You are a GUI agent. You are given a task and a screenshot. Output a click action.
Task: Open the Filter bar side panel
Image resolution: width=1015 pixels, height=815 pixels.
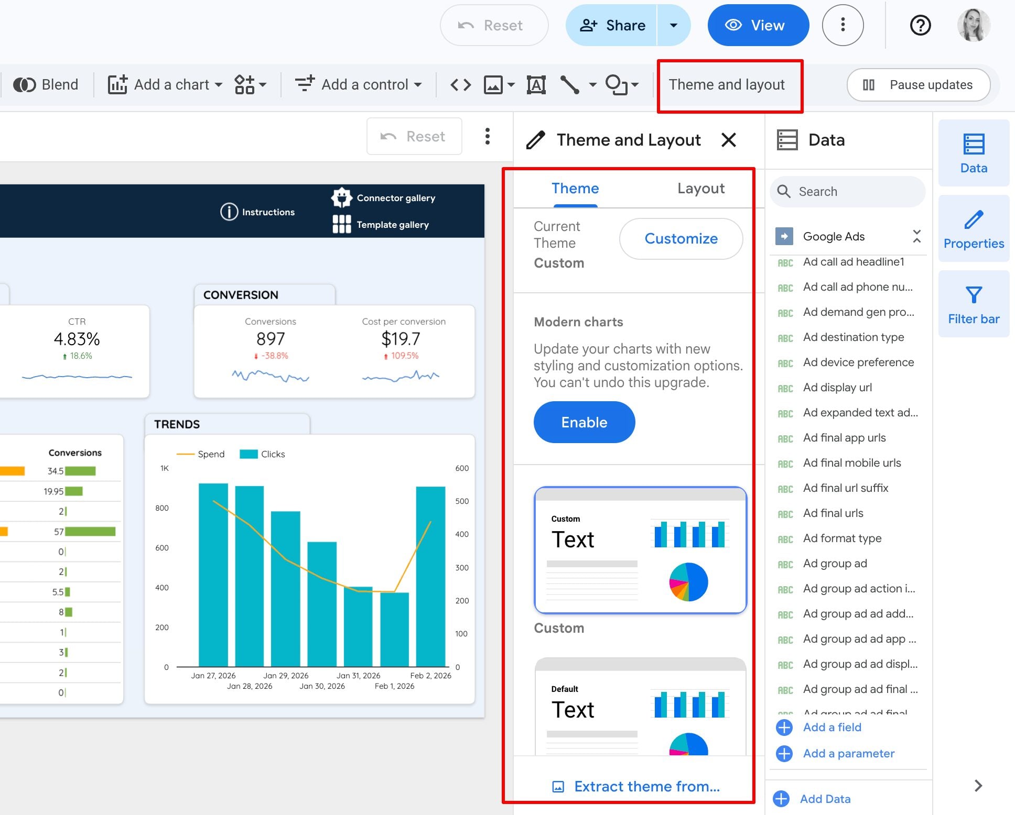tap(974, 304)
